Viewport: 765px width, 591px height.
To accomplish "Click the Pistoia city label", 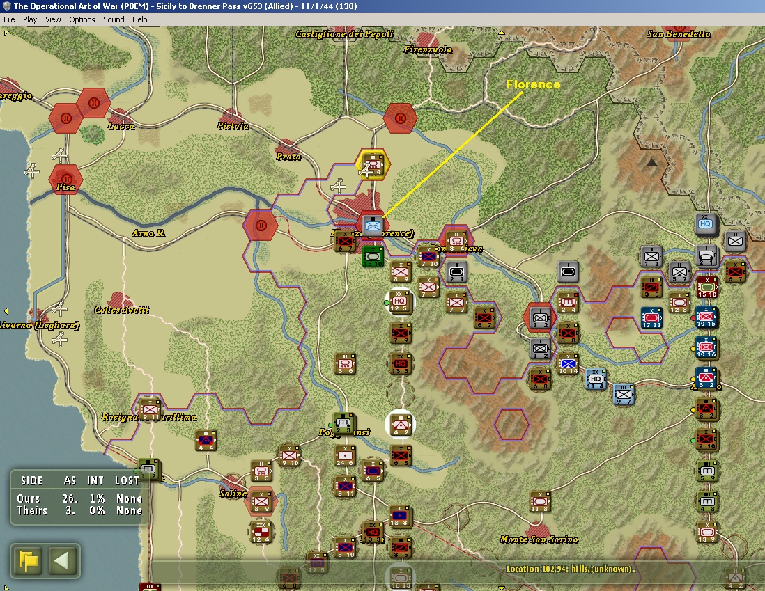I will (233, 126).
